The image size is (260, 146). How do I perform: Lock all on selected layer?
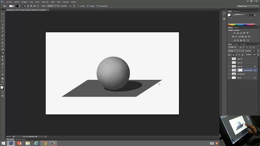click(x=242, y=55)
